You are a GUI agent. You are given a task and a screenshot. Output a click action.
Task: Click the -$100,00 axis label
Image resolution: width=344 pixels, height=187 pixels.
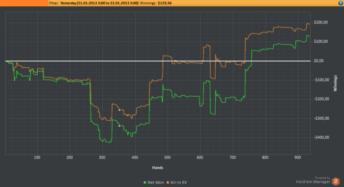[x=321, y=80]
